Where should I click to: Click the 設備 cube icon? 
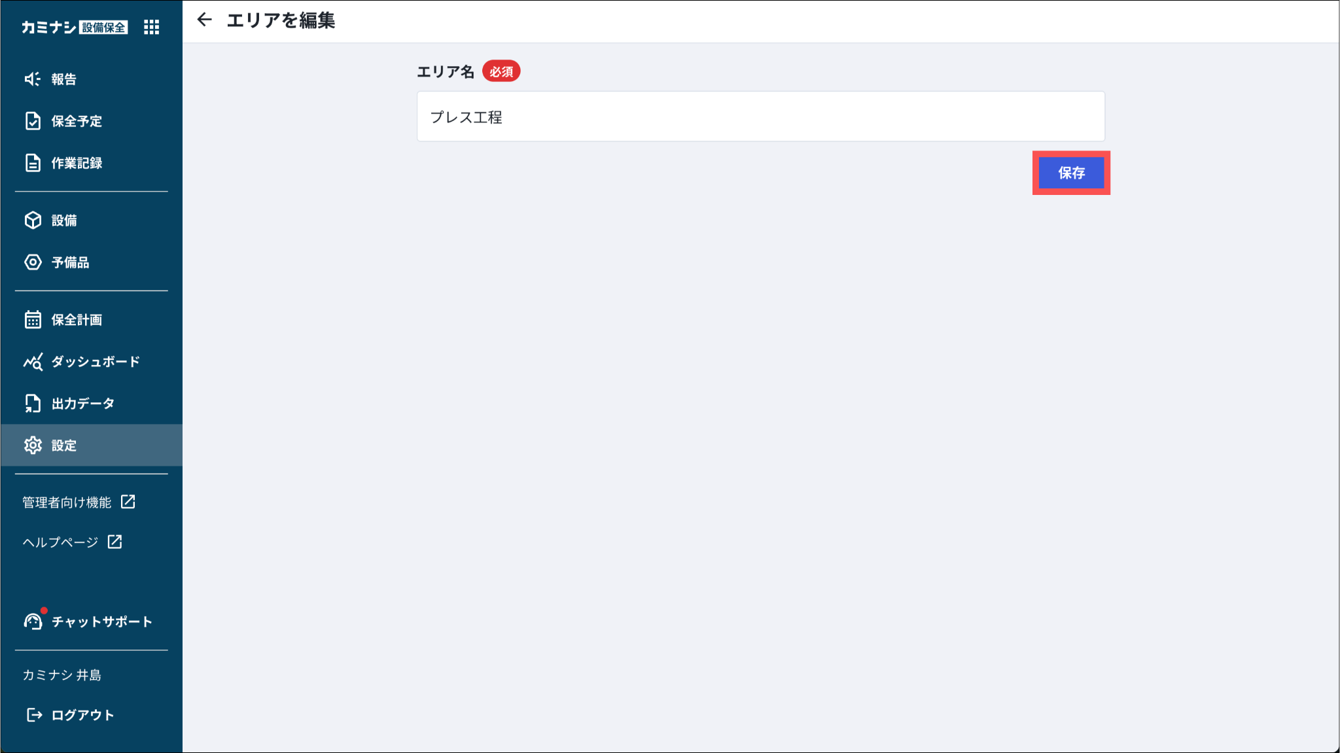pyautogui.click(x=33, y=220)
